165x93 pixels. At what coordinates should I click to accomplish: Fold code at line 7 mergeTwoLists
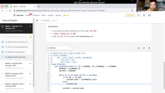tap(50, 66)
